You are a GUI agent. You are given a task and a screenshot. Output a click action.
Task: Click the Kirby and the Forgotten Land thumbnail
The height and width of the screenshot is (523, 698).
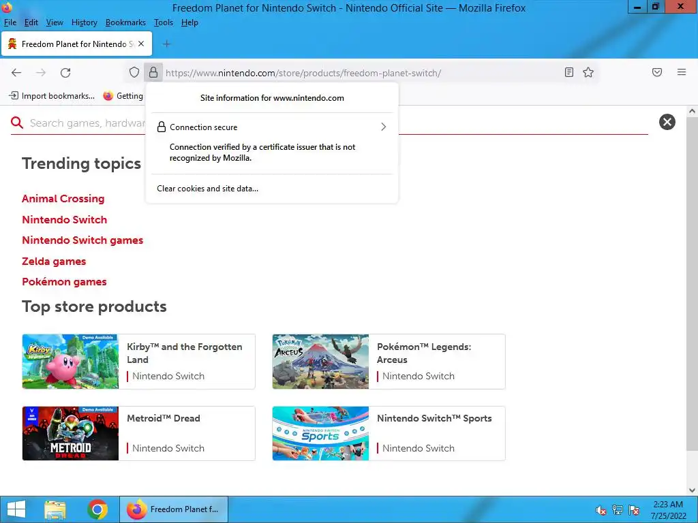tap(70, 362)
